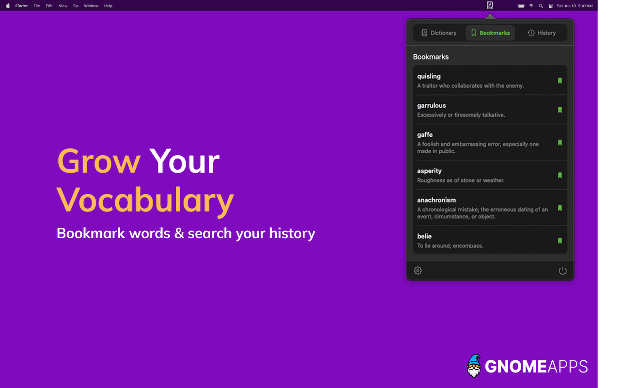Click the green bookmark icon next to "belie"
The image size is (620, 388).
[560, 240]
